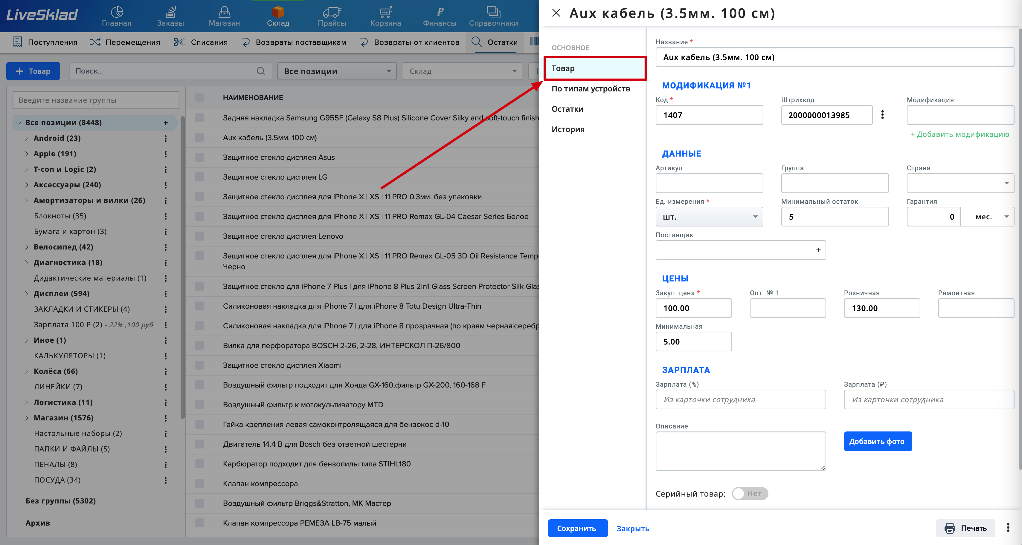This screenshot has width=1022, height=545.
Task: Open three-dot menu for Велосипед group
Action: click(165, 247)
